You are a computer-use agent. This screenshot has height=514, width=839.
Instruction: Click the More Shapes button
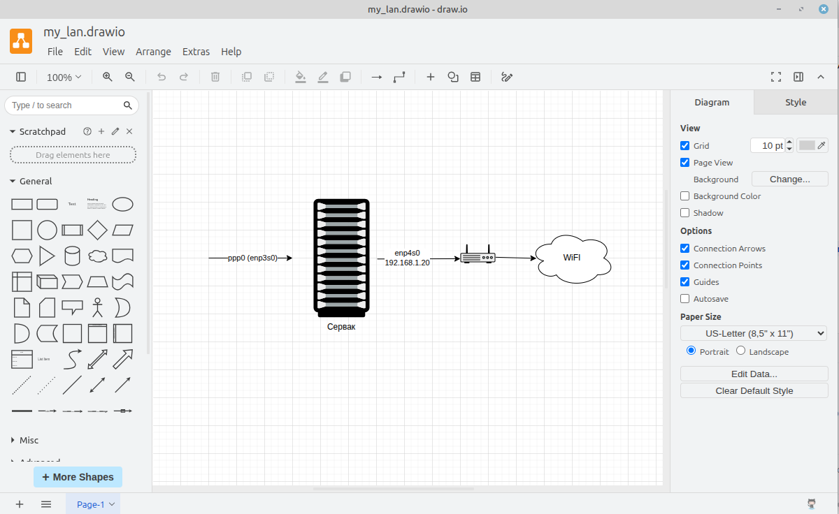point(78,477)
